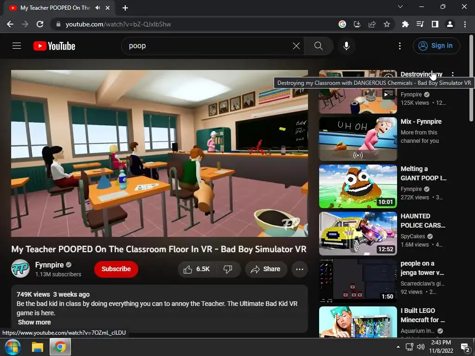Open HAUNTED POLICE CARS thumbnail

click(x=358, y=234)
